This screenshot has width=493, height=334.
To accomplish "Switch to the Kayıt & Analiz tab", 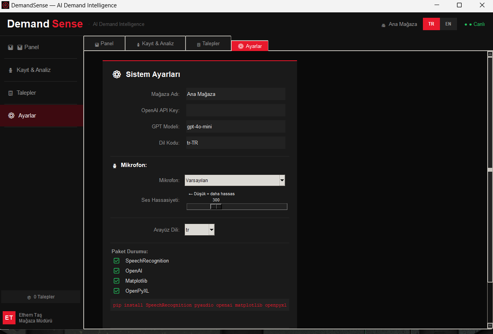I will 155,43.
